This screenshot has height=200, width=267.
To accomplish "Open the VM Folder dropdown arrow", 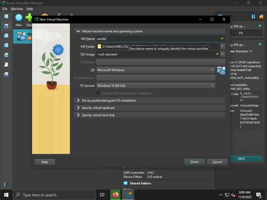I will (222, 46).
